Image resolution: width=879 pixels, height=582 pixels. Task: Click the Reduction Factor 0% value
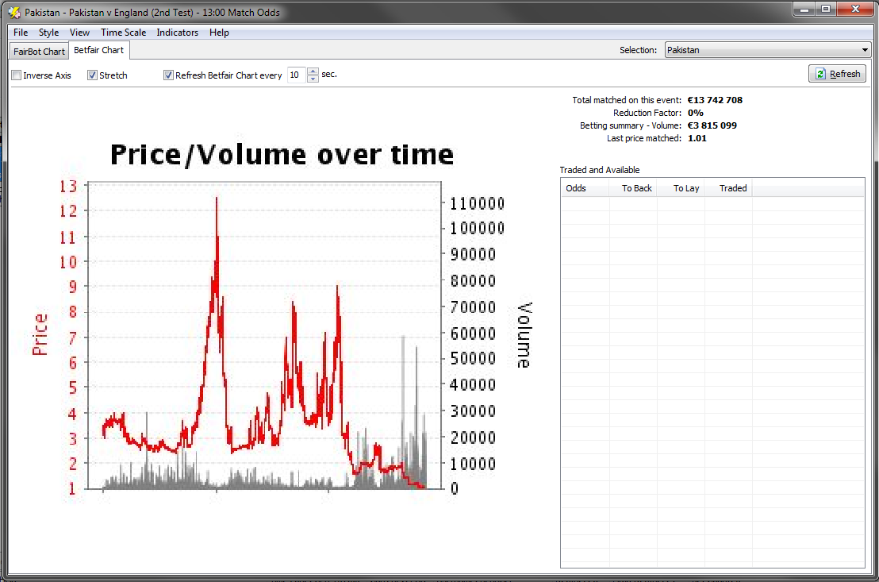tap(695, 113)
